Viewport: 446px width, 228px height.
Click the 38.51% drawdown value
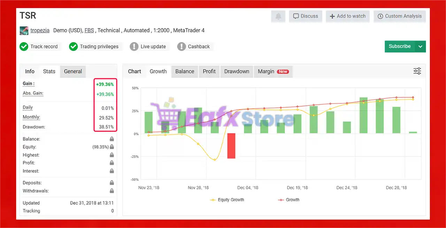click(106, 127)
